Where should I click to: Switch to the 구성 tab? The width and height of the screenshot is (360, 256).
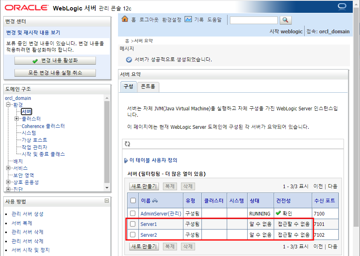(128, 87)
